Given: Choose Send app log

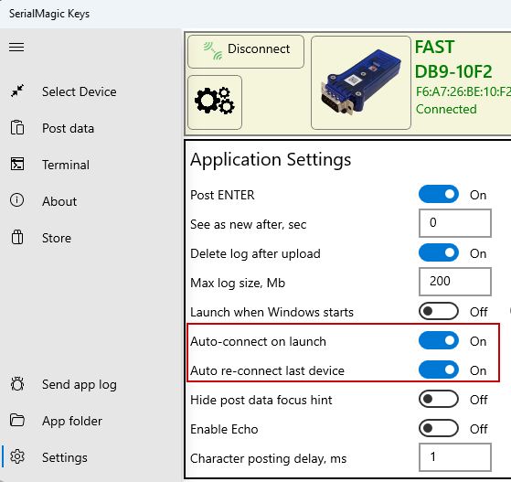Looking at the screenshot, I should click(x=80, y=384).
